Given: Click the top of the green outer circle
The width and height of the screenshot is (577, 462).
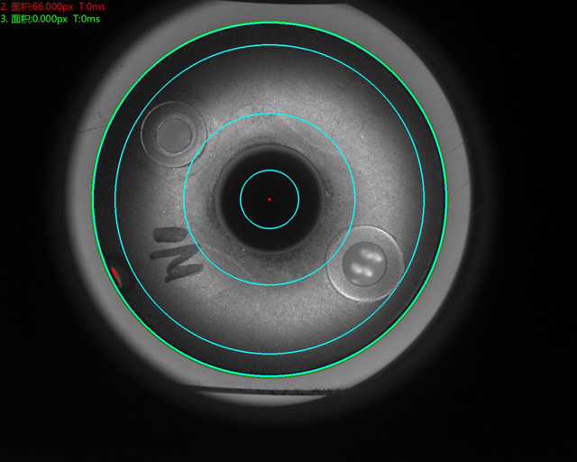Looking at the screenshot, I should tap(270, 22).
